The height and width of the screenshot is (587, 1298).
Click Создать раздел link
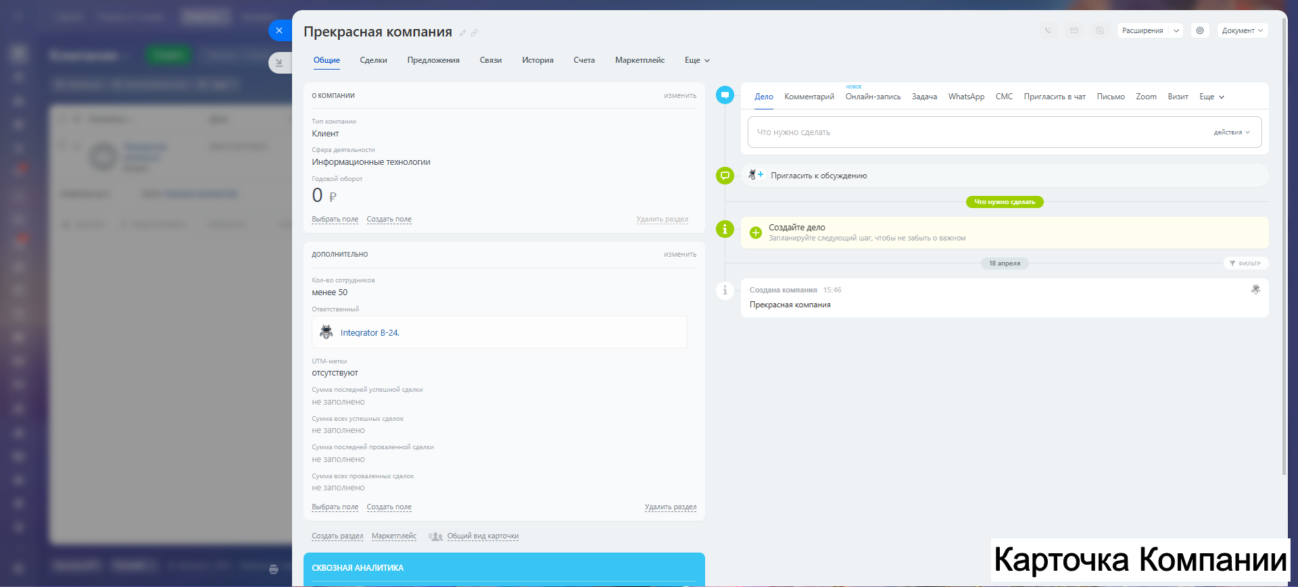pos(337,536)
